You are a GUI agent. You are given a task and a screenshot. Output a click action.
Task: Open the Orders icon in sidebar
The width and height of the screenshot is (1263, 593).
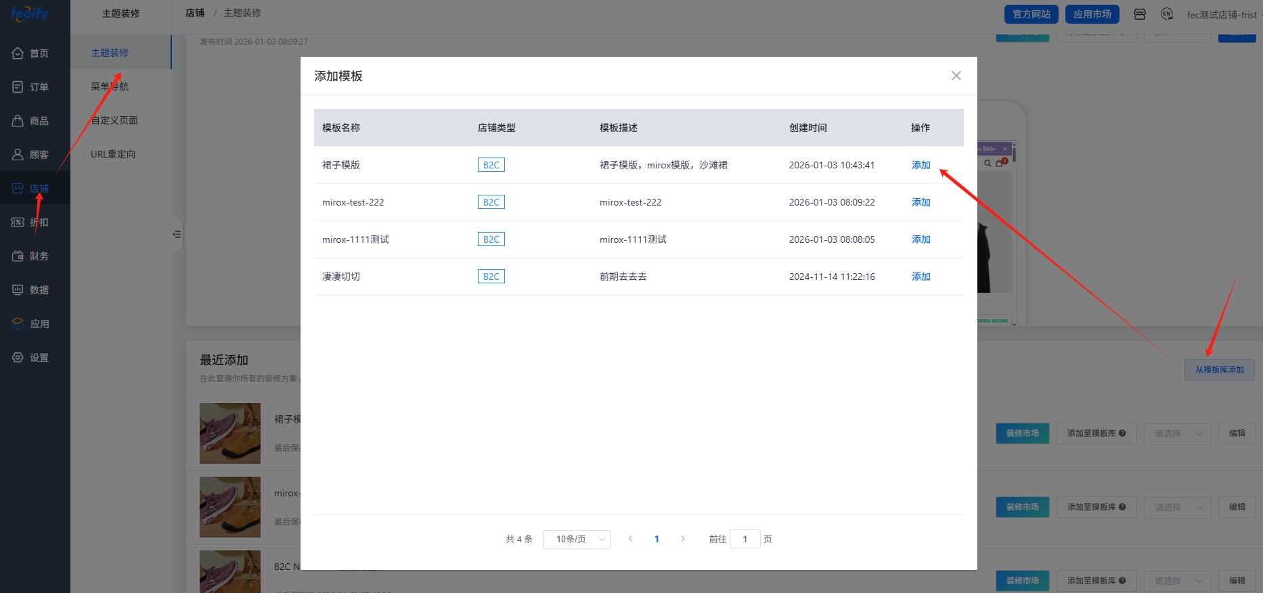pos(18,87)
